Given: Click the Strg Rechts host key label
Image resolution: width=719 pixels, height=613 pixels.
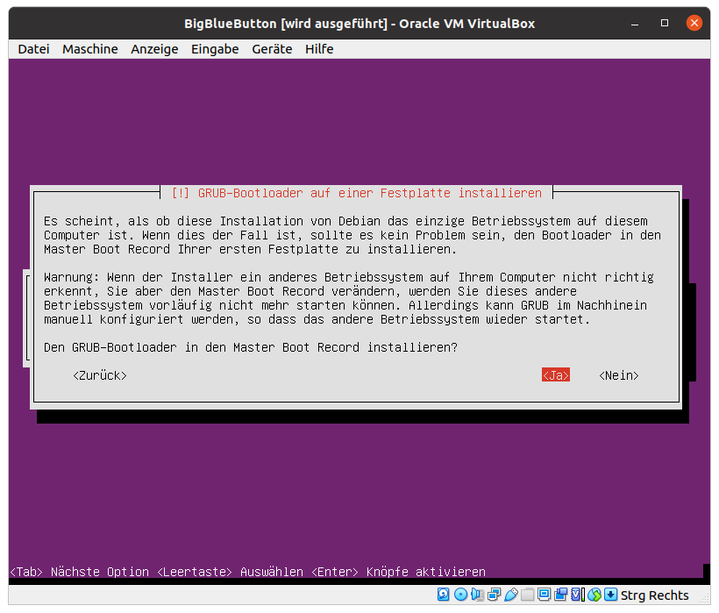Looking at the screenshot, I should [x=654, y=595].
